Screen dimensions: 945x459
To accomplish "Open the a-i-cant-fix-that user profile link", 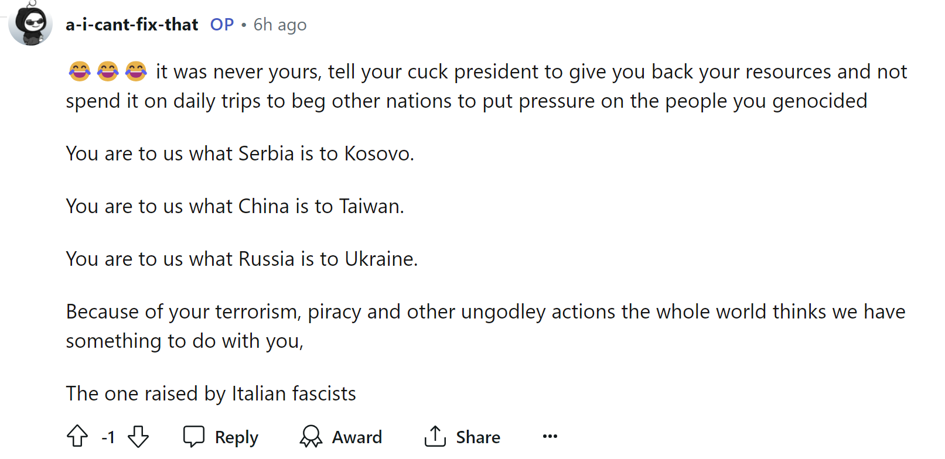I will [x=132, y=25].
